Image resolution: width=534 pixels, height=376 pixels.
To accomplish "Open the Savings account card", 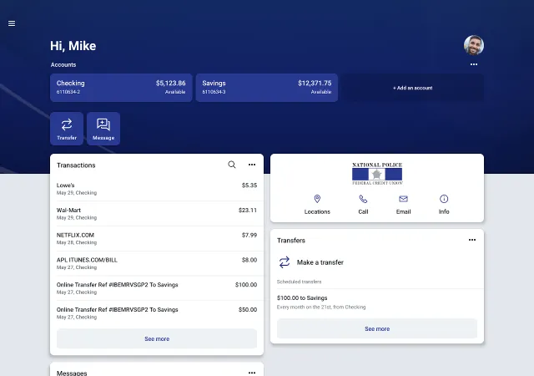I will point(267,88).
